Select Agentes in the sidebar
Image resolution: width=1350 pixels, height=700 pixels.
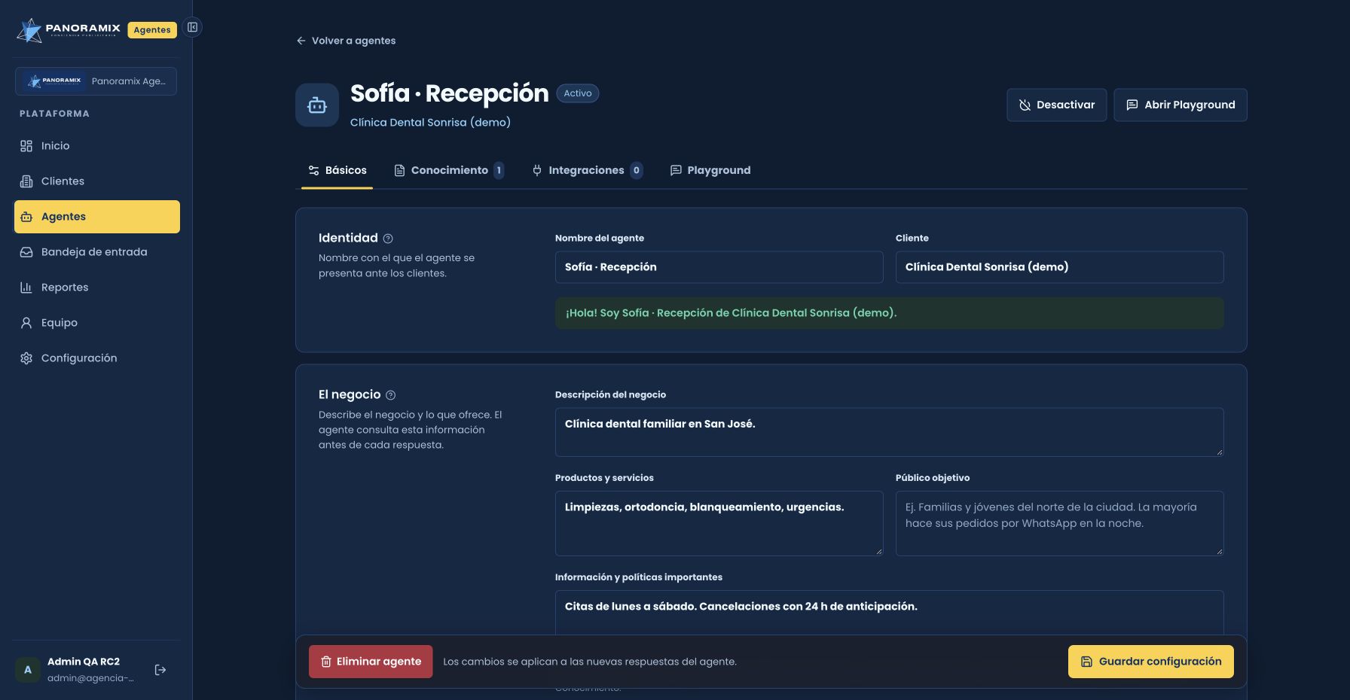pyautogui.click(x=96, y=217)
